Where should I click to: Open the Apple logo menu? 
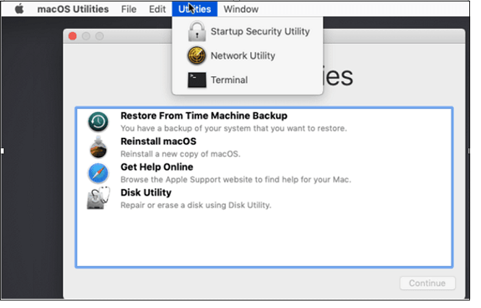coord(19,9)
